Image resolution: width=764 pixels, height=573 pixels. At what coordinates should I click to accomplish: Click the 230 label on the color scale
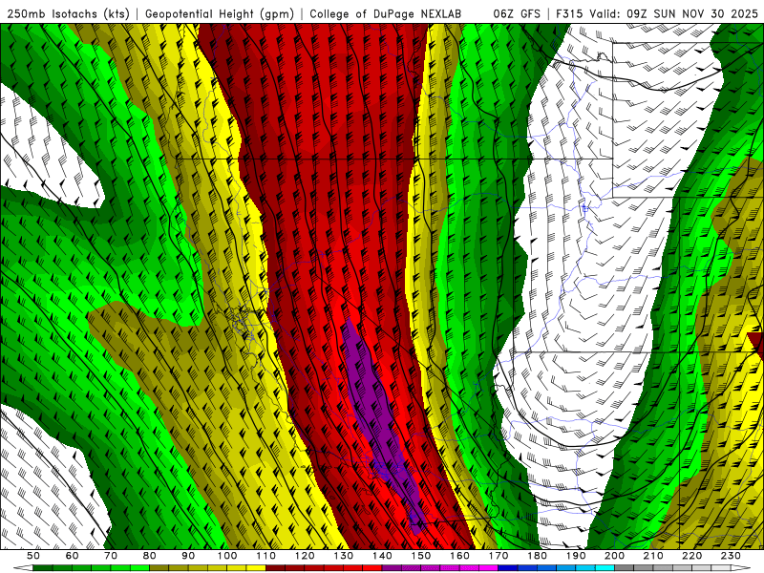coord(731,556)
